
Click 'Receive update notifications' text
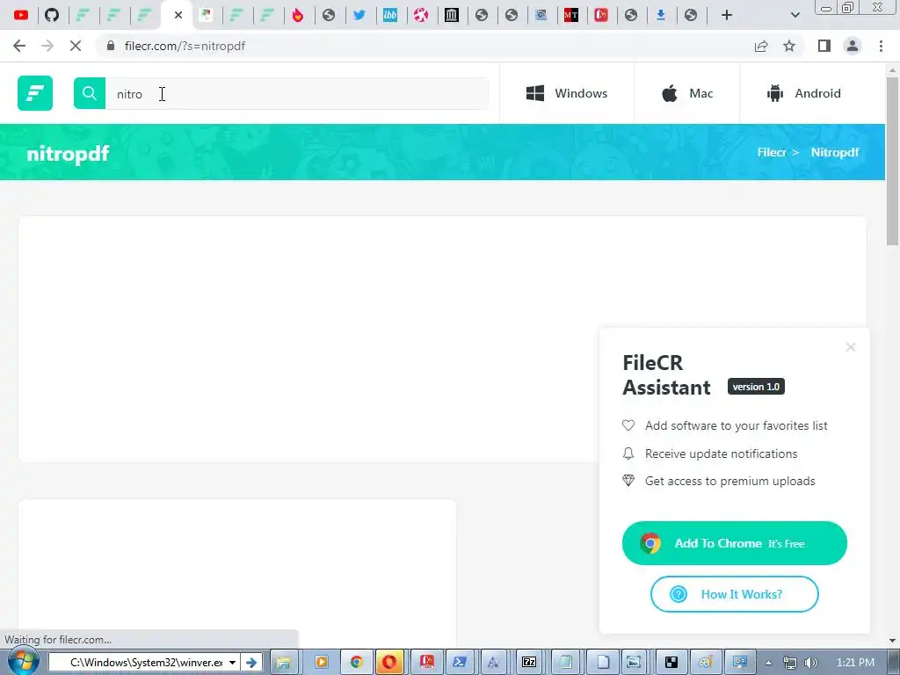click(721, 454)
